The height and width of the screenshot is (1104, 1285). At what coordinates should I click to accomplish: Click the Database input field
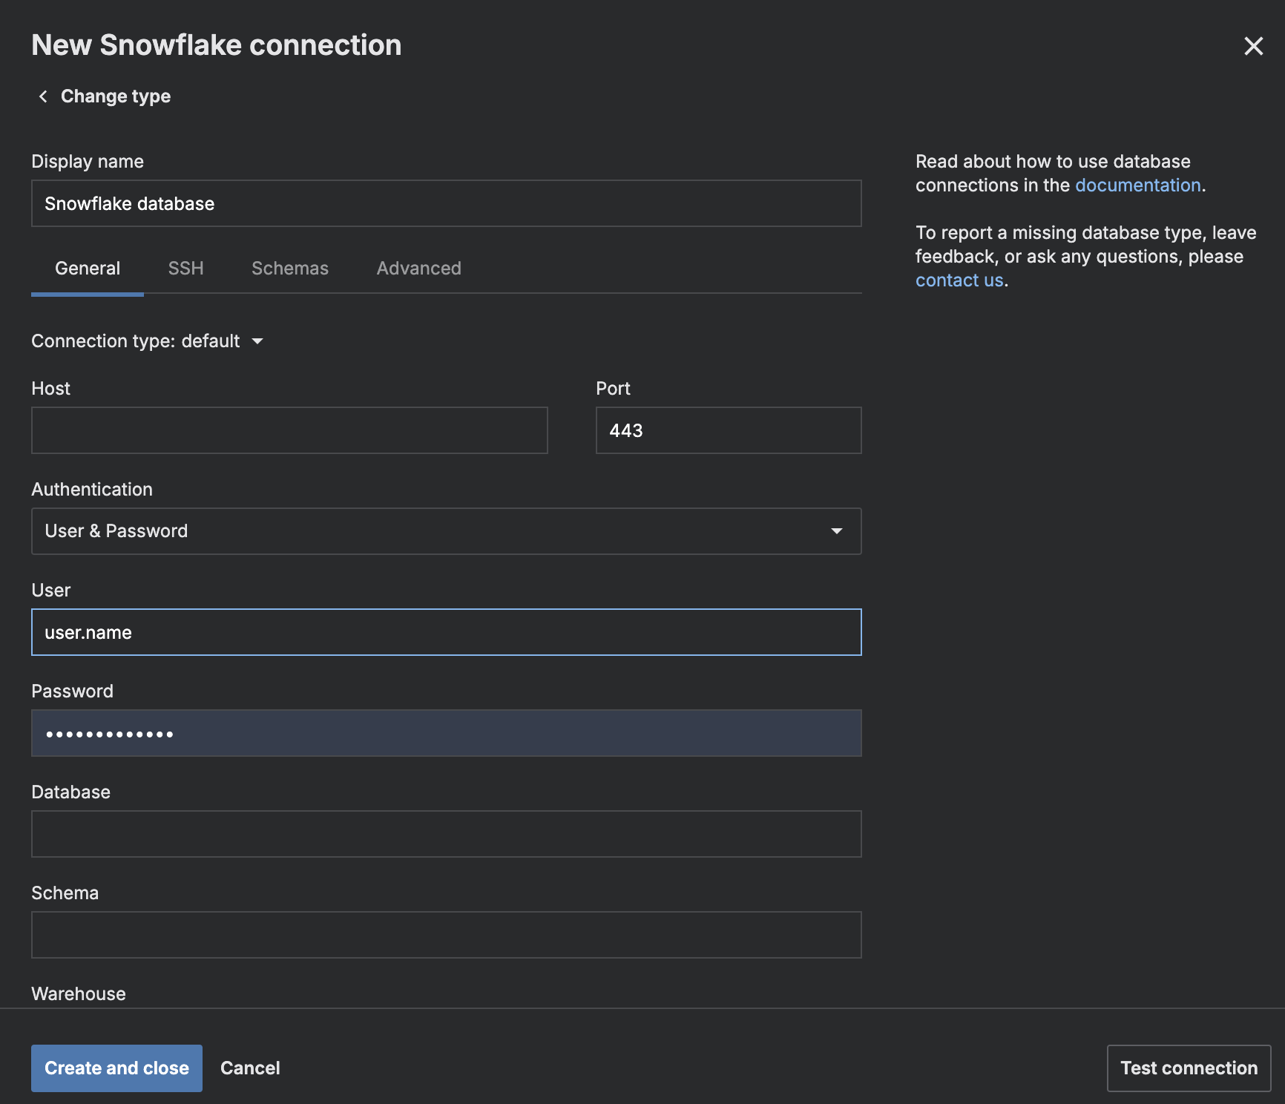point(445,833)
